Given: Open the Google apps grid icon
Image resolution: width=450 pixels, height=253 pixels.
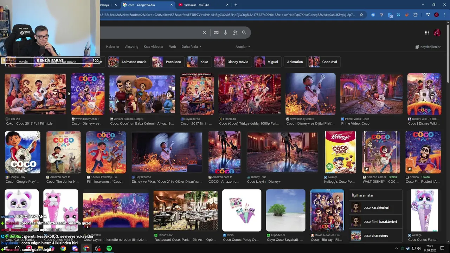Looking at the screenshot, I should 427,33.
